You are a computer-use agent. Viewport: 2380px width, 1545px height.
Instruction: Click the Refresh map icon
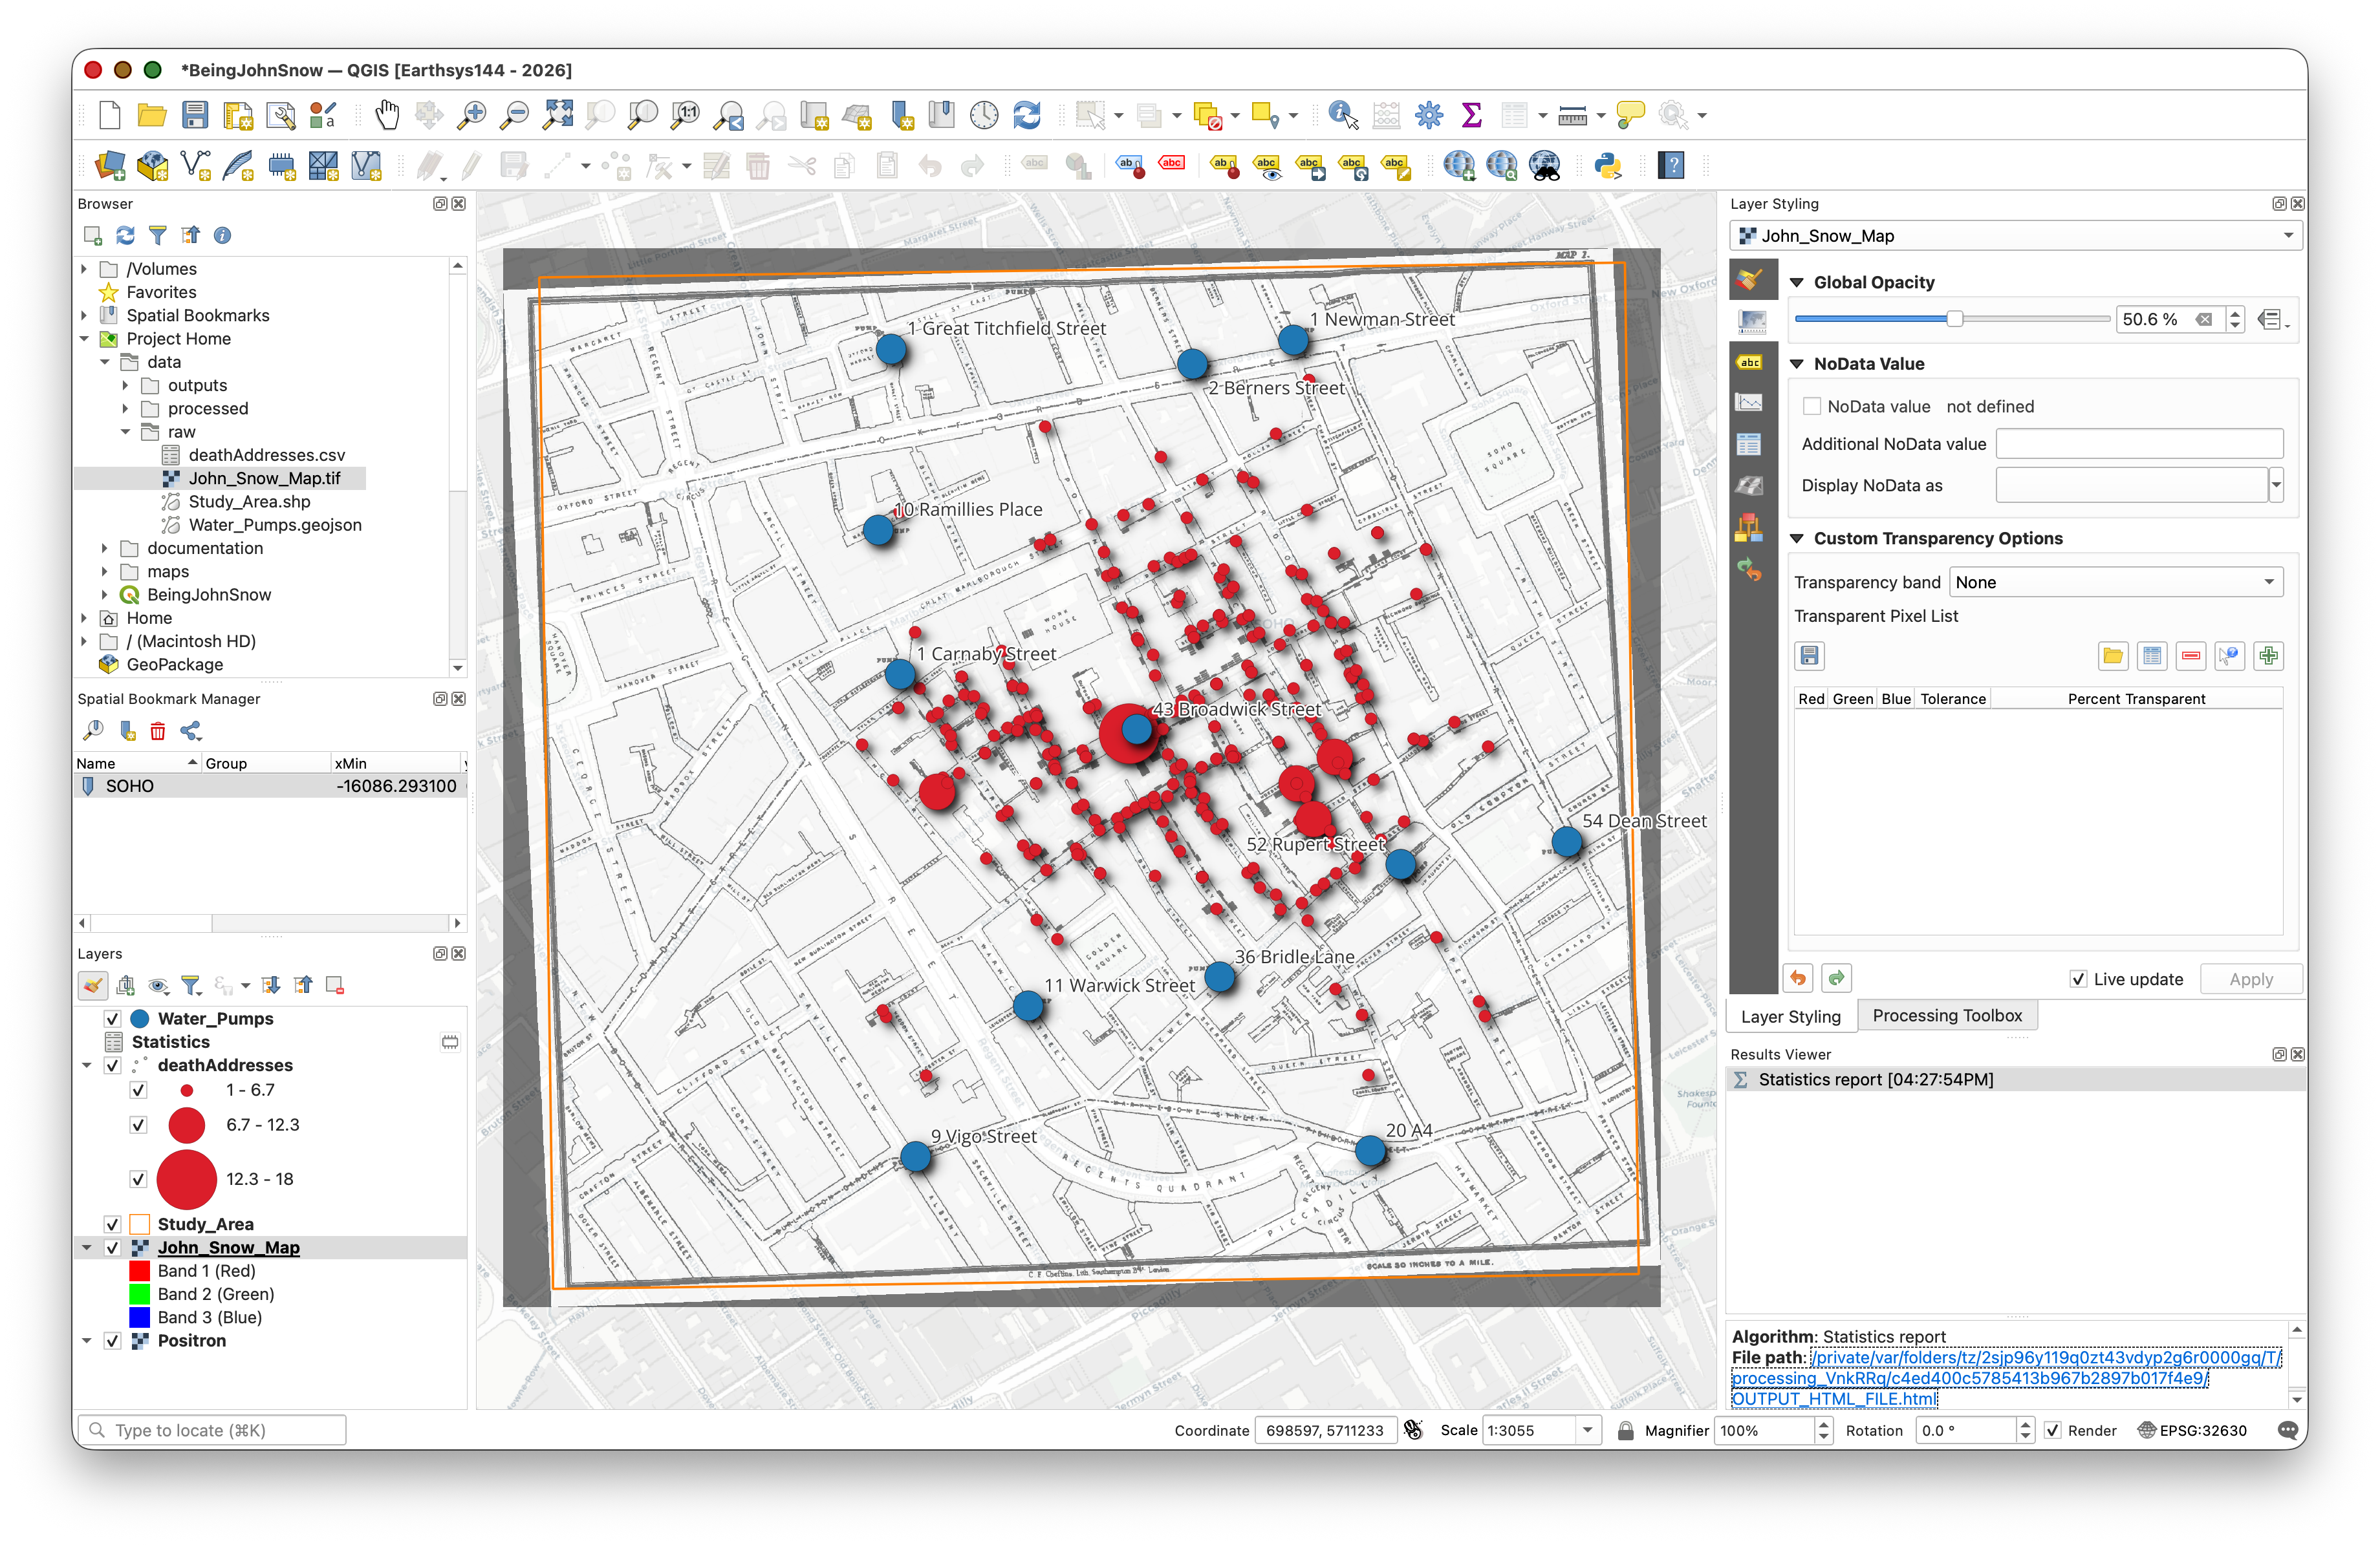pos(1027,115)
